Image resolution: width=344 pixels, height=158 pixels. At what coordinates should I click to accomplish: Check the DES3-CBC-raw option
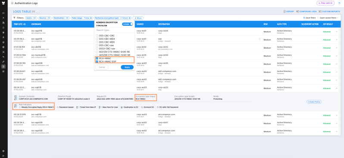pyautogui.click(x=97, y=48)
